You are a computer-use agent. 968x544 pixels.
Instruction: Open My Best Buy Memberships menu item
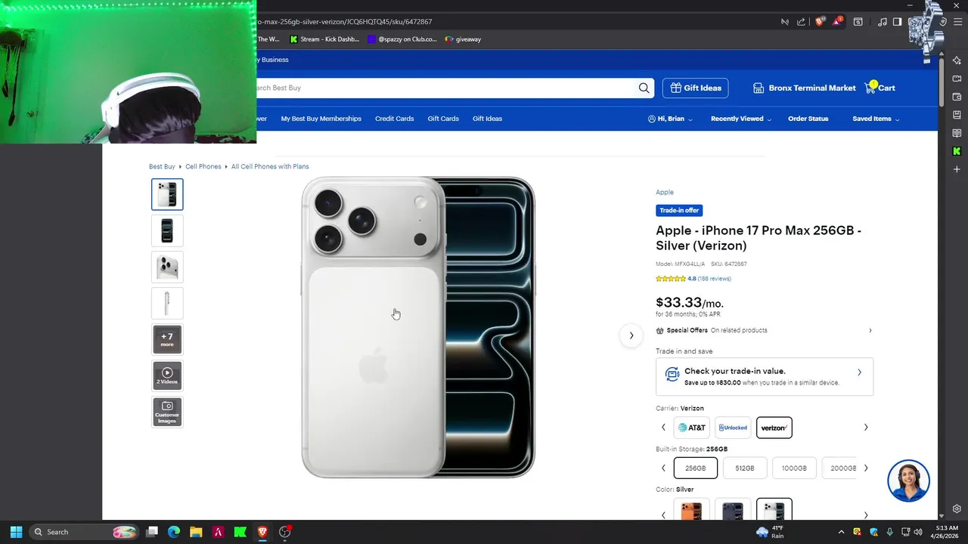pos(321,119)
